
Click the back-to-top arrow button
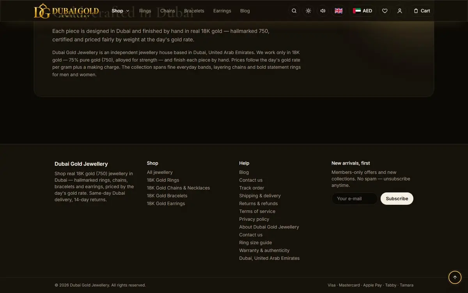[455, 277]
